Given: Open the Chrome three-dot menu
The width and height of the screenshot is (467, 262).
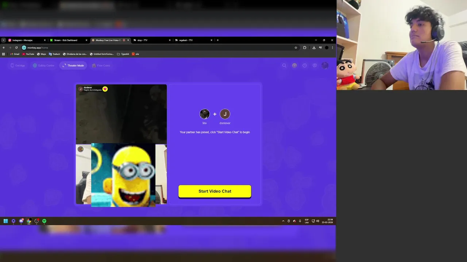Looking at the screenshot, I should (332, 48).
